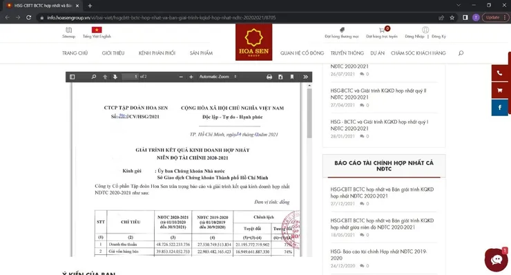511x275 pixels.
Task: Open the browser side panel icon
Action: pos(465,17)
